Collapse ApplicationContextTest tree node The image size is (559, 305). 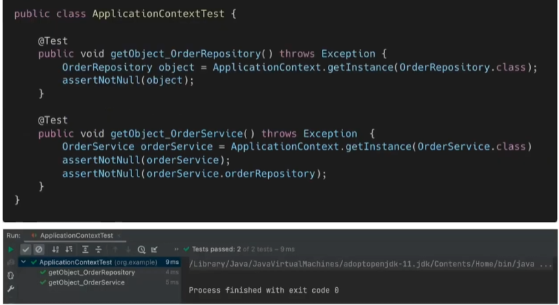tap(23, 262)
